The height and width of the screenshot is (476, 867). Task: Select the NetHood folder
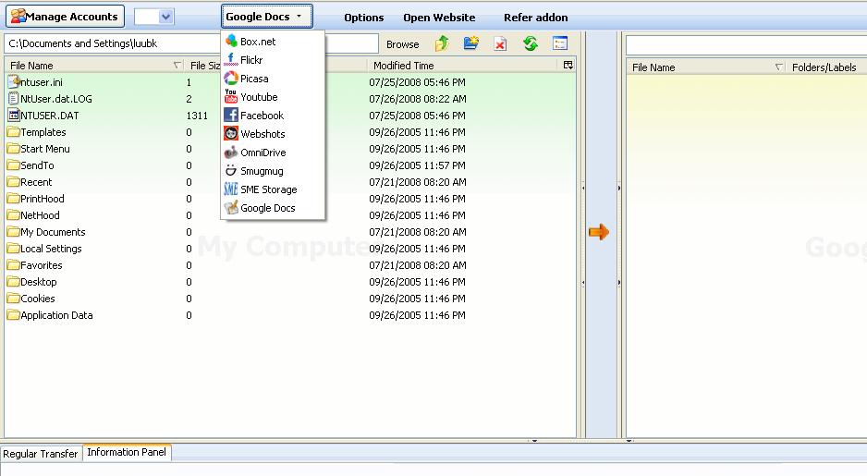(33, 215)
